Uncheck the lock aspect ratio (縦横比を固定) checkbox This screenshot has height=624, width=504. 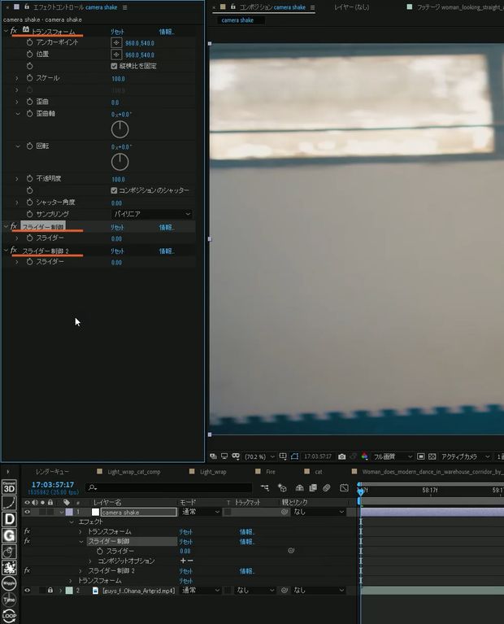(x=114, y=66)
